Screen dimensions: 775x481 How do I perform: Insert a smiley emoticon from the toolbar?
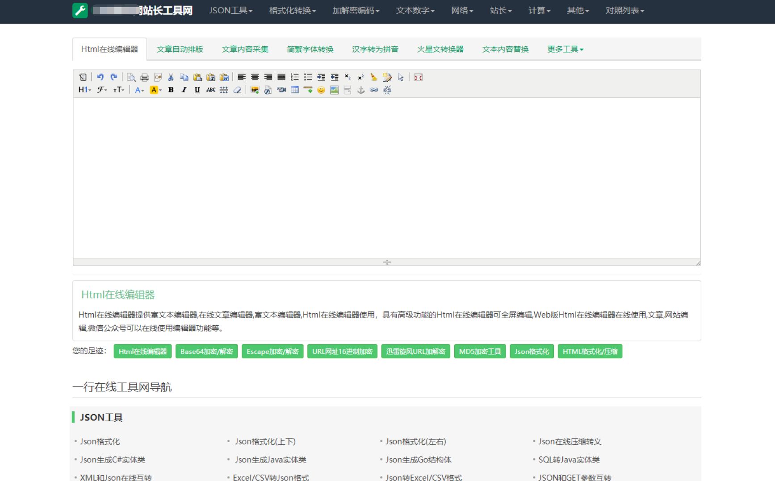coord(321,90)
